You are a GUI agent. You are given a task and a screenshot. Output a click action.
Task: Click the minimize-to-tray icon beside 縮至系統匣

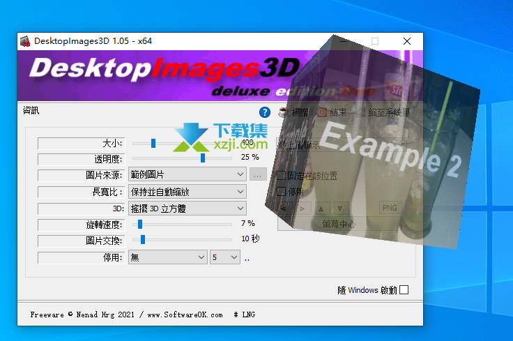click(360, 112)
